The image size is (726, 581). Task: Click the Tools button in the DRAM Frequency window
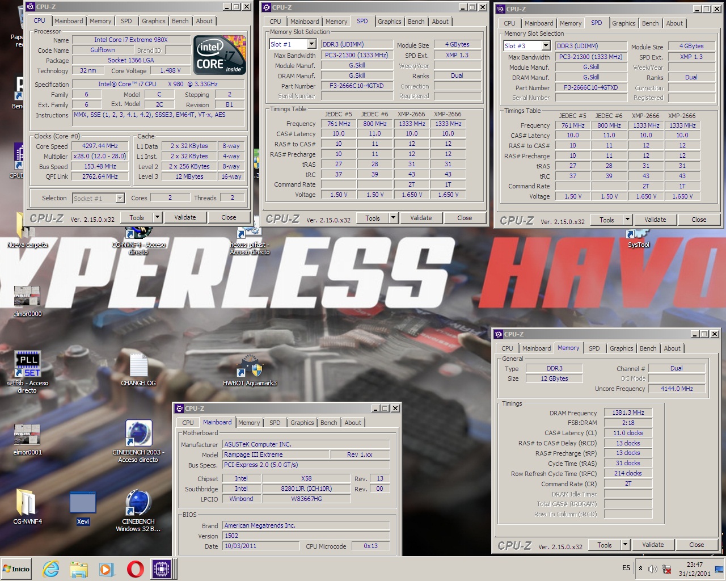click(x=605, y=545)
